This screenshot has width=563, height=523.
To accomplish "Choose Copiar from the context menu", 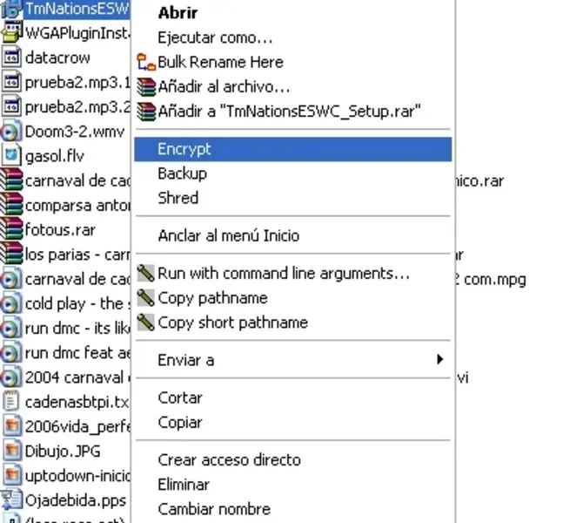I will click(x=292, y=422).
